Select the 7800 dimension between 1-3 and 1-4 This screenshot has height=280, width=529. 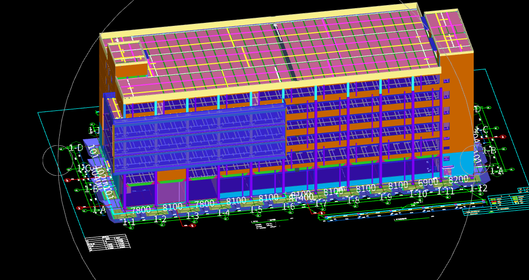[x=204, y=204]
